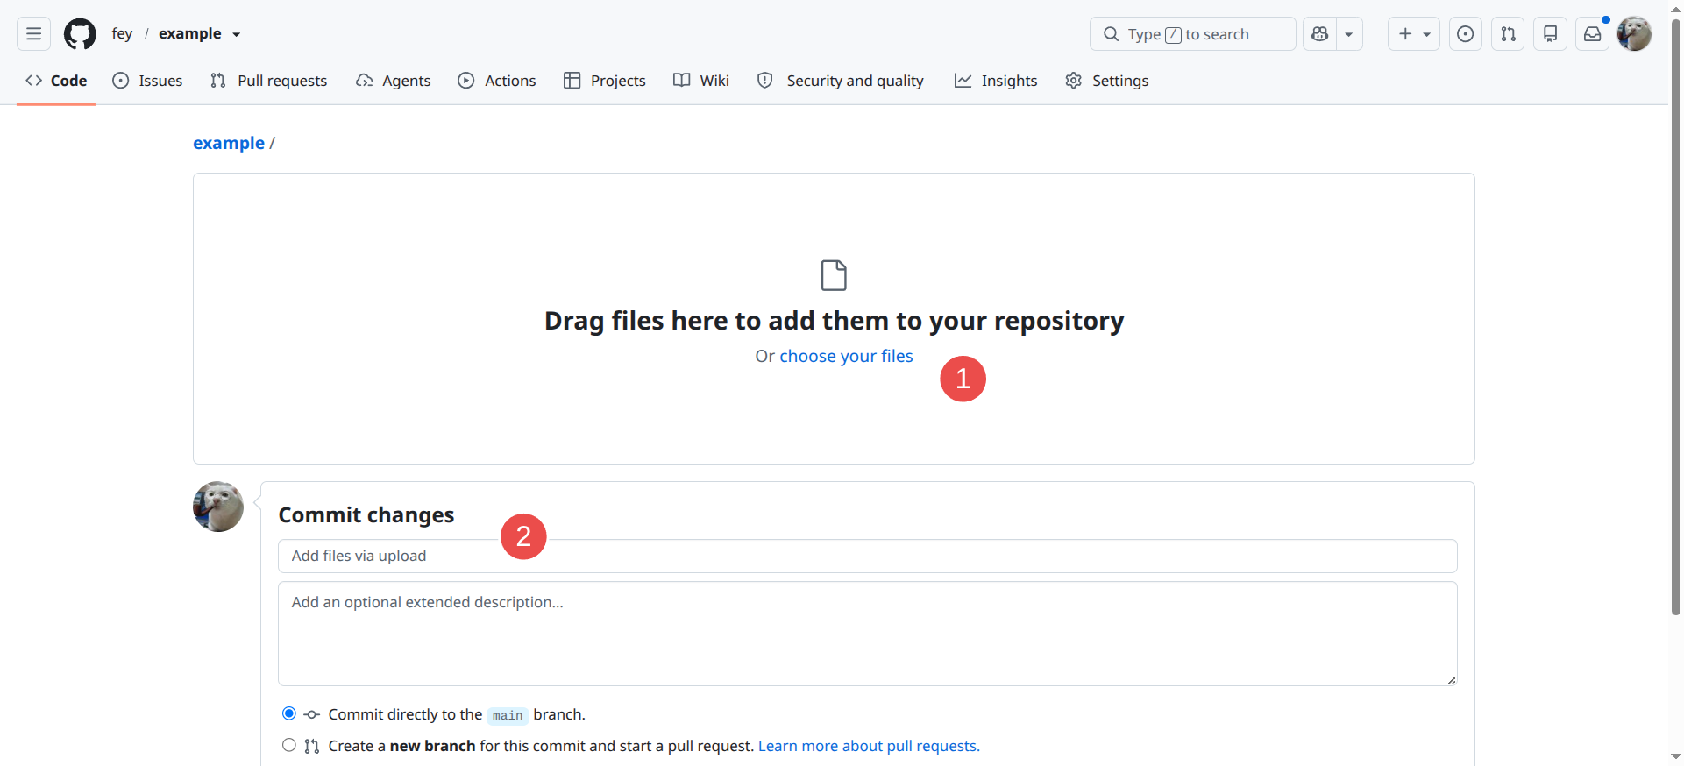Open the Agents tab
Screen dimensions: 1684x766
pyautogui.click(x=393, y=81)
